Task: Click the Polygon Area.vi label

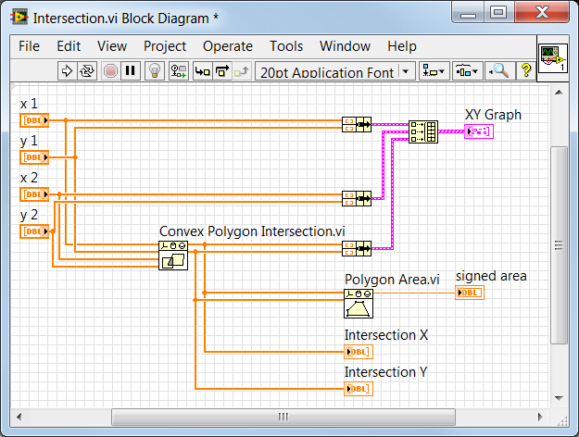Action: (392, 280)
